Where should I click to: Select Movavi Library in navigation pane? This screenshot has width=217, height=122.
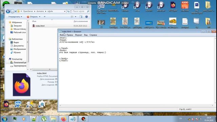point(18,29)
